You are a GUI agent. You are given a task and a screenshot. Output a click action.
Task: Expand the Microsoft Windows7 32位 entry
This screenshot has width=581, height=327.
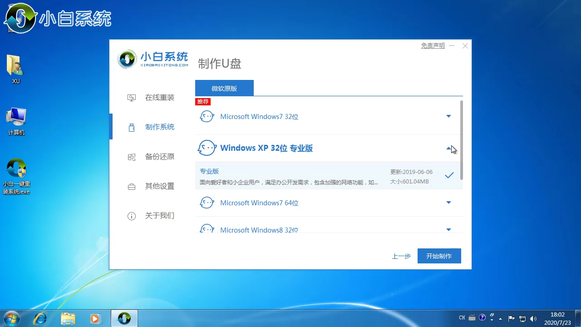(448, 117)
